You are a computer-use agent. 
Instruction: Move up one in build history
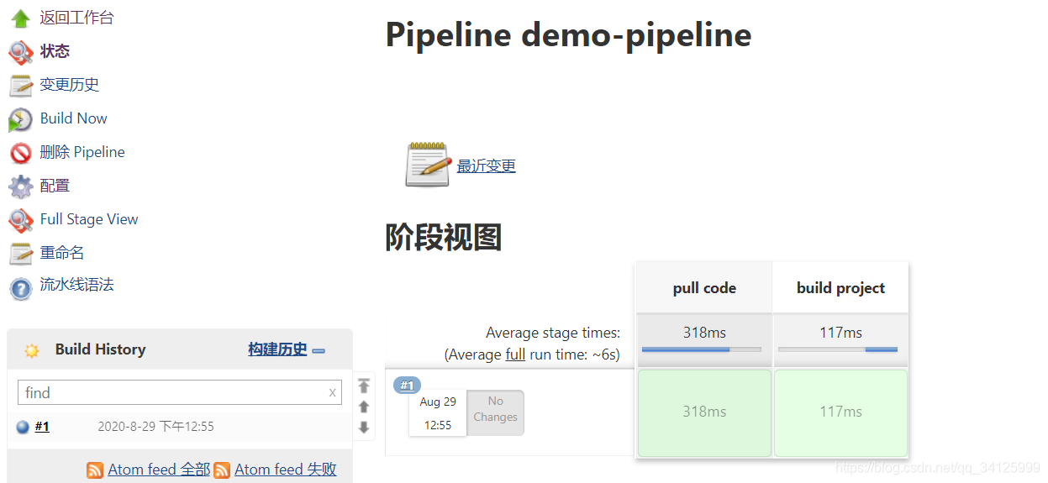364,407
